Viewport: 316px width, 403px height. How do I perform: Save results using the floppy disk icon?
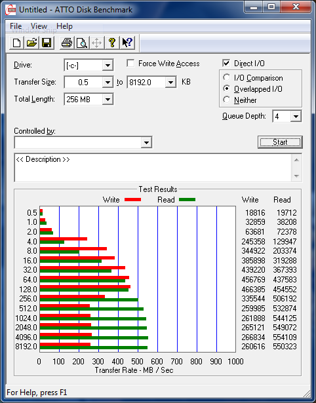pos(47,43)
